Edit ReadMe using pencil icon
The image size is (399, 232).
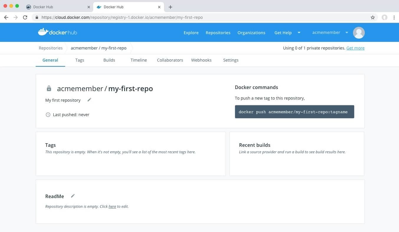pyautogui.click(x=73, y=196)
